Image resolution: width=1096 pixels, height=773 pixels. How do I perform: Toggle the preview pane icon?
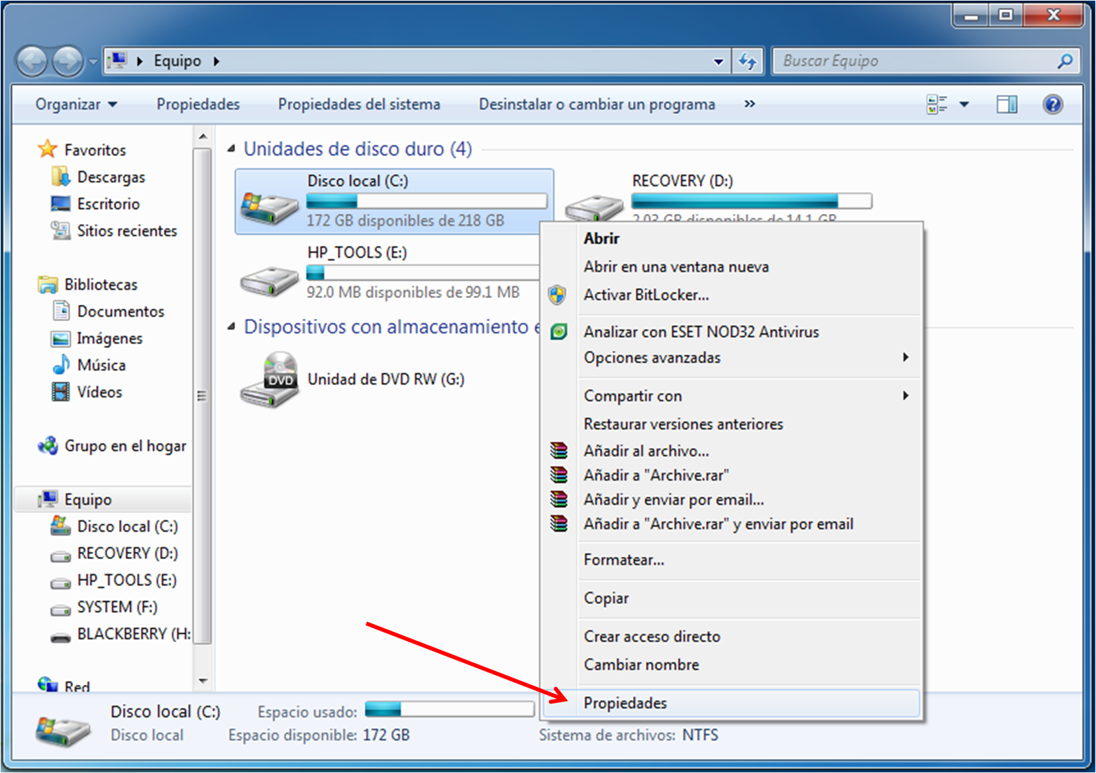[1007, 105]
